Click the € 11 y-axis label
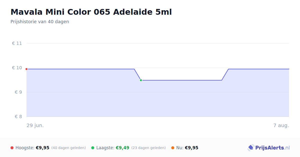Image resolution: width=300 pixels, height=157 pixels. click(x=17, y=43)
